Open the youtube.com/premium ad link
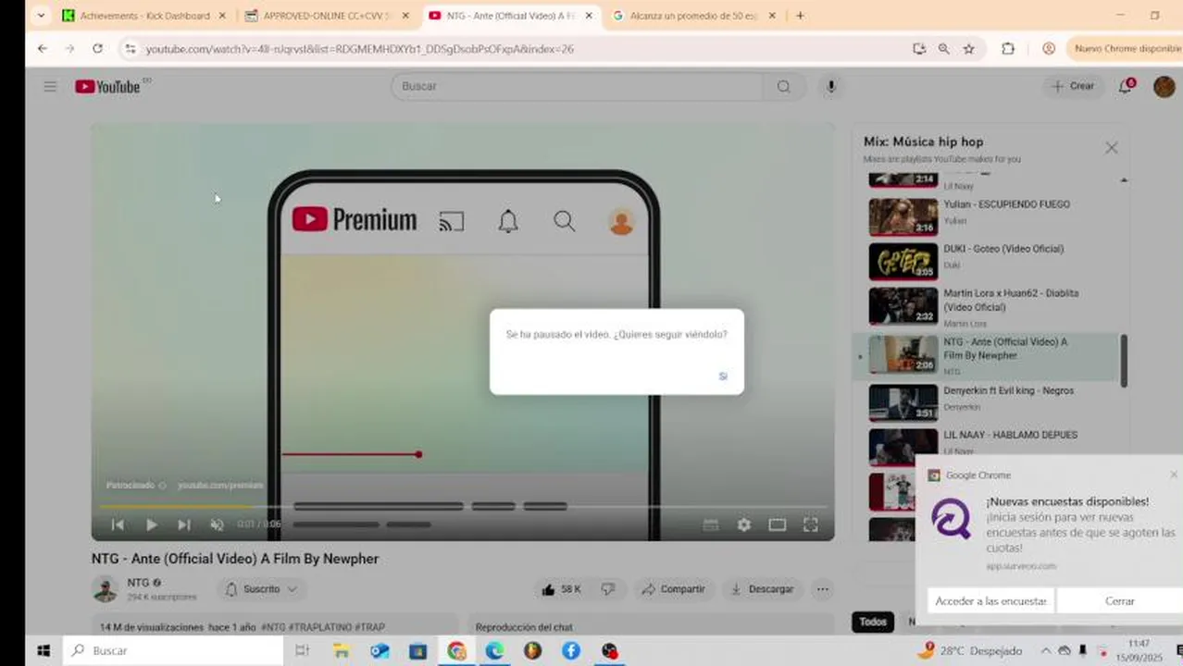Image resolution: width=1183 pixels, height=666 pixels. 220,486
